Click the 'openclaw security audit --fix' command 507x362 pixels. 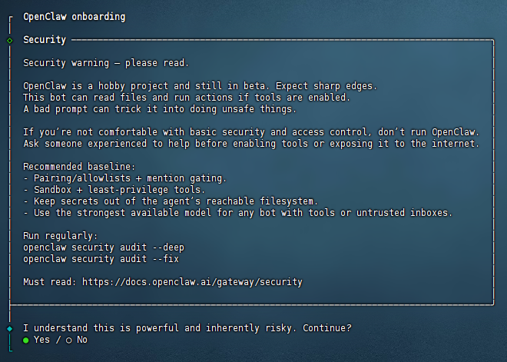[x=101, y=259]
